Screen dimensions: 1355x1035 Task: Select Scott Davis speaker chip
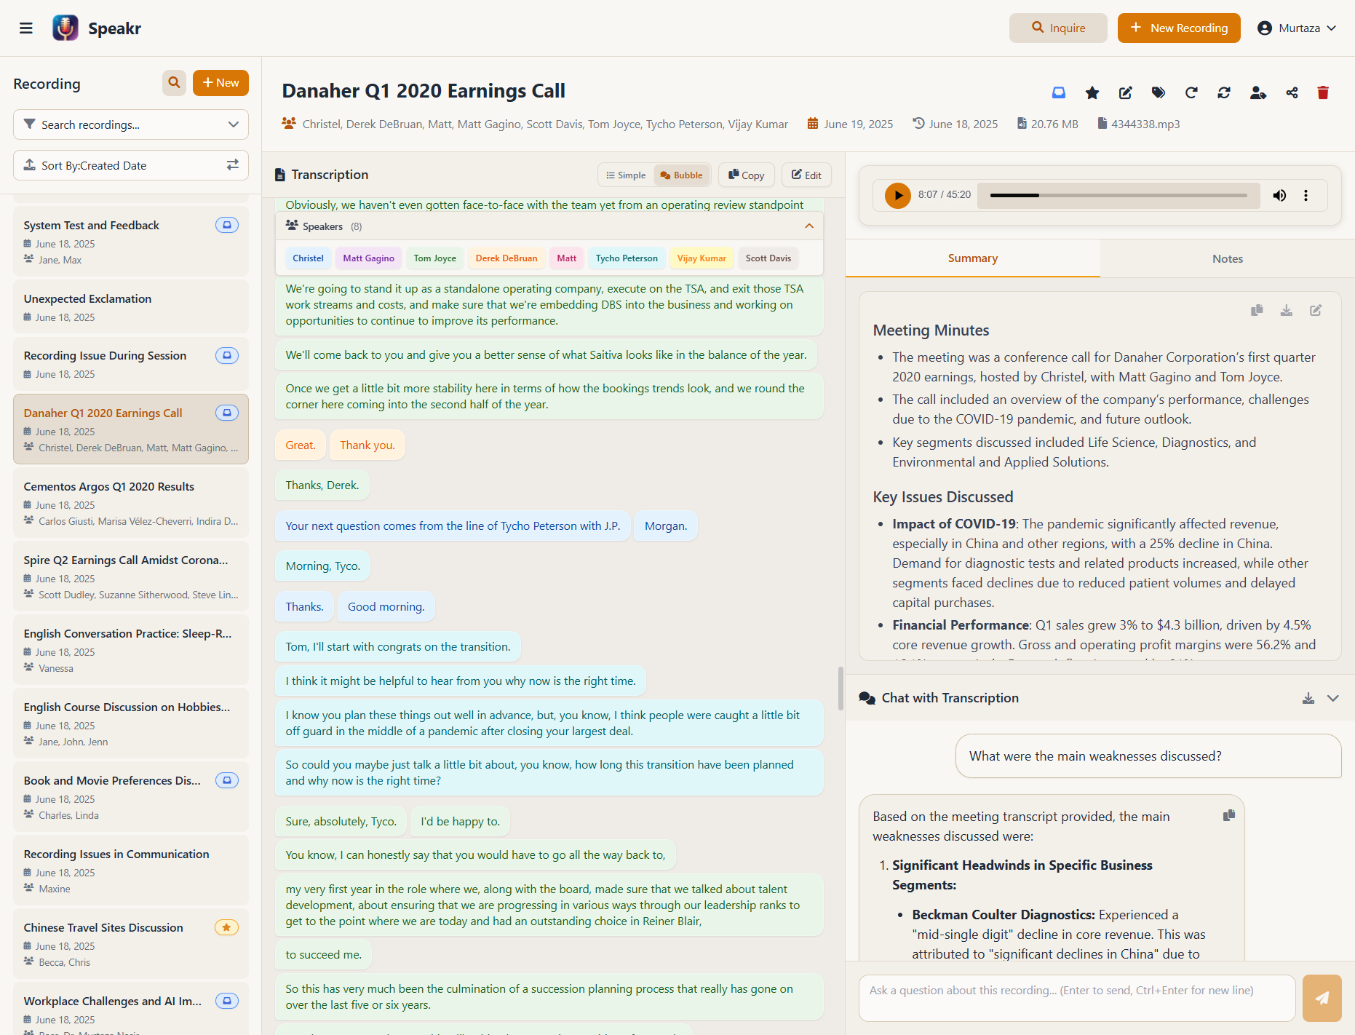point(768,258)
